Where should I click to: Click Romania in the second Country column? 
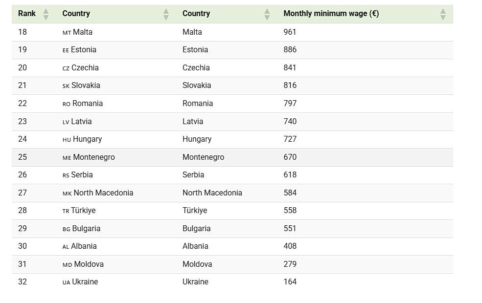click(198, 104)
